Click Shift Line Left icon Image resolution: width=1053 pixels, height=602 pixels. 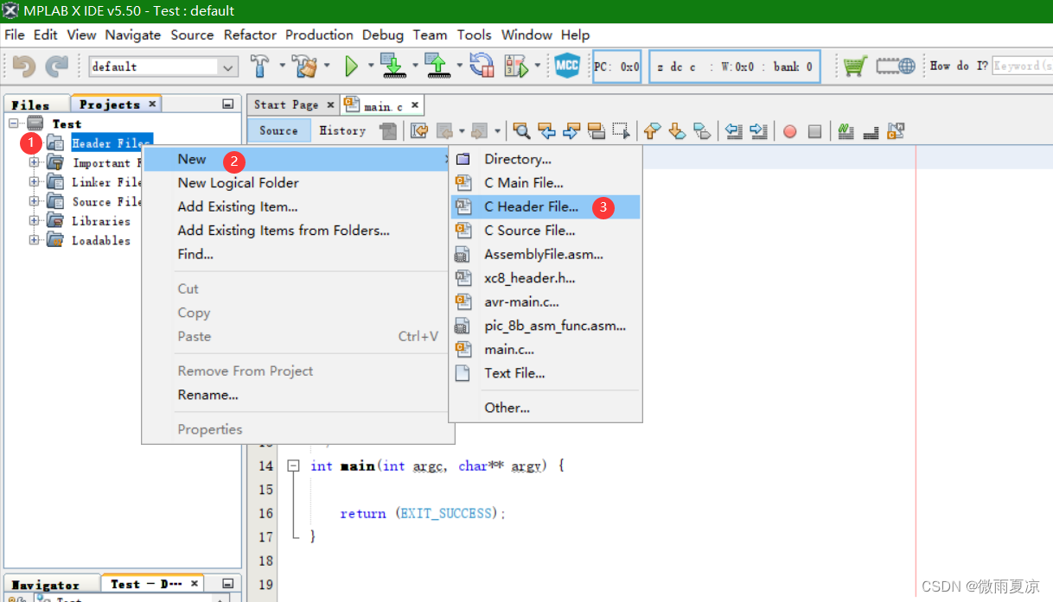click(x=734, y=130)
